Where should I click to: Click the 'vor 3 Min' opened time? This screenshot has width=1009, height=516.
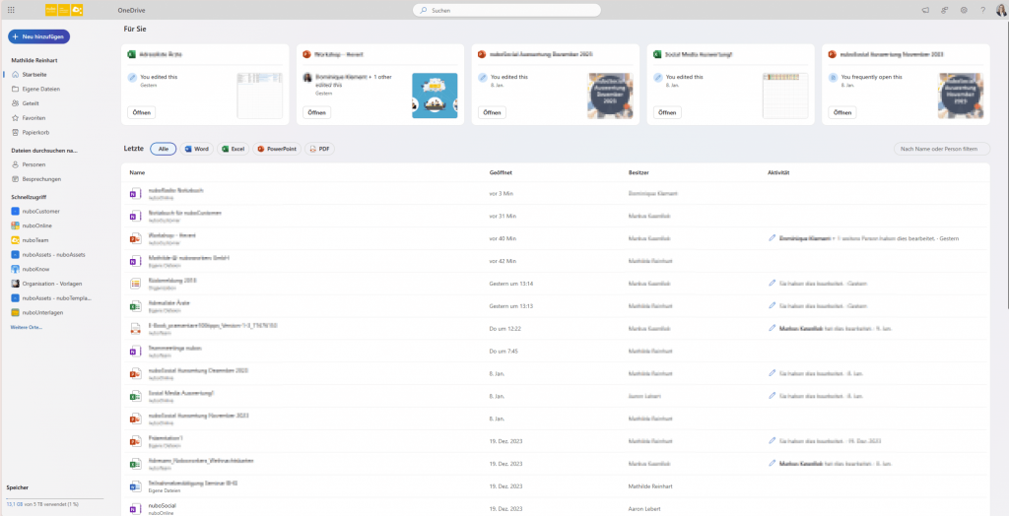tap(502, 193)
